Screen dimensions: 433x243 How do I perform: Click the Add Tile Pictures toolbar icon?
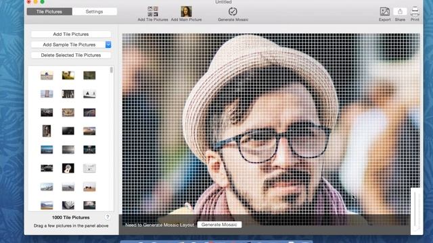pyautogui.click(x=153, y=11)
